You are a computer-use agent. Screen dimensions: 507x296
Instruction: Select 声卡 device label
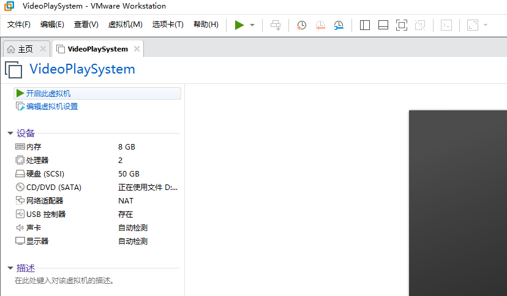click(x=34, y=228)
